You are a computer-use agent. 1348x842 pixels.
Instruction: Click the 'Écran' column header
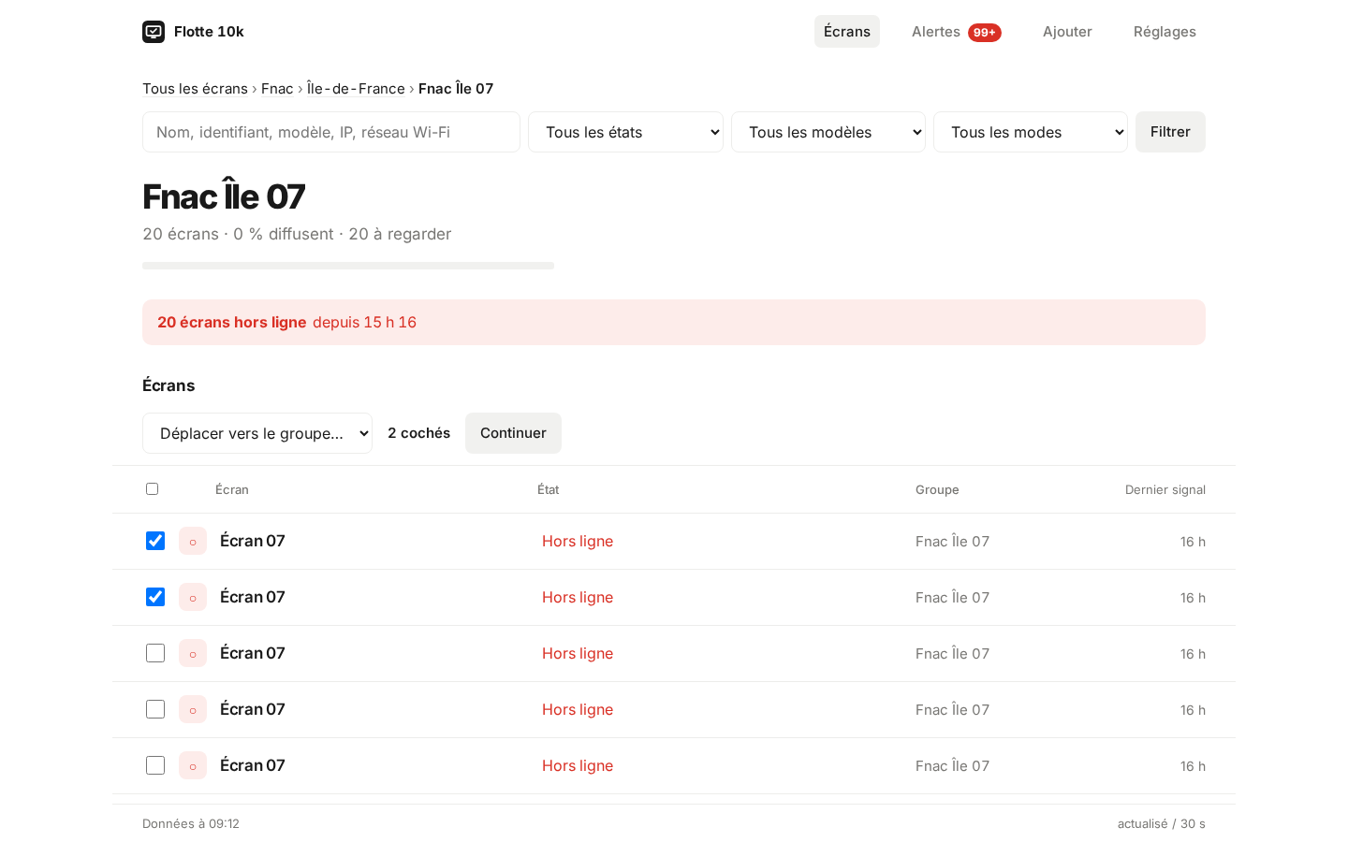point(232,489)
